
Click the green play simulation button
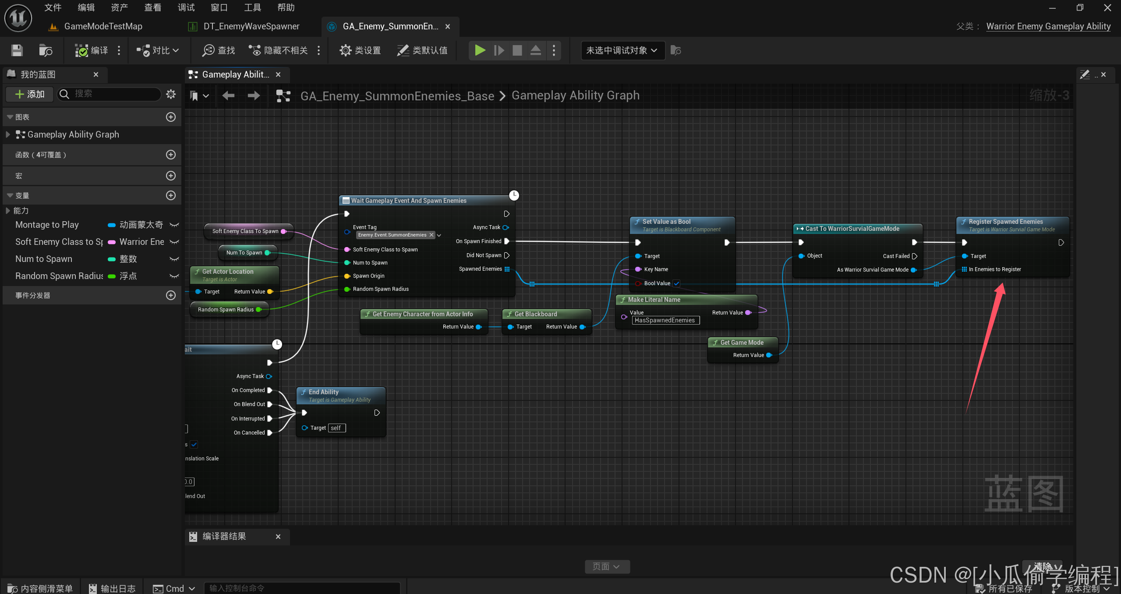(480, 50)
